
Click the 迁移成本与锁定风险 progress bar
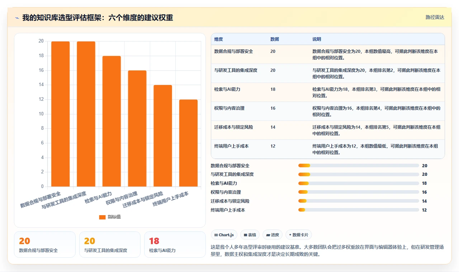click(x=359, y=201)
